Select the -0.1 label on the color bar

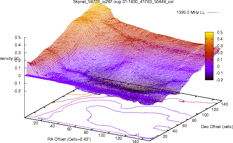(x=219, y=73)
